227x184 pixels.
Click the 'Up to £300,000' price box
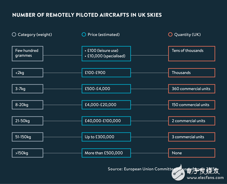click(106, 137)
